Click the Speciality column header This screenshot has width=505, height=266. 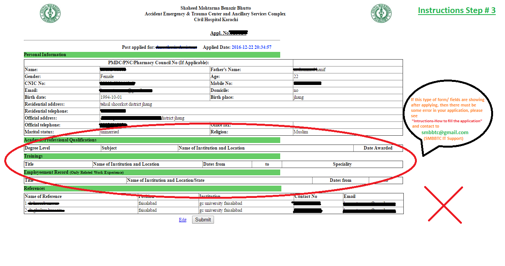click(342, 164)
